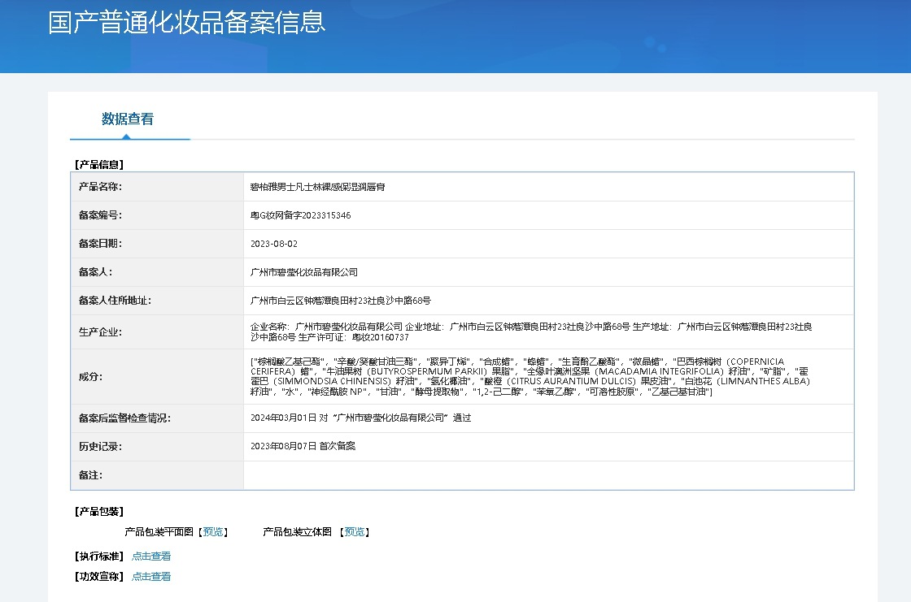Click the 产品包装 section heading
Image resolution: width=911 pixels, height=602 pixels.
99,512
